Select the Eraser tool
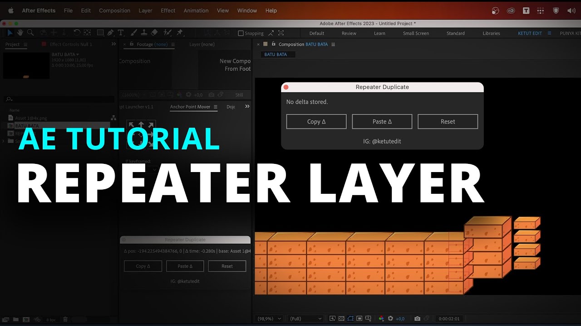Screen dimensions: 581x326 click(154, 33)
